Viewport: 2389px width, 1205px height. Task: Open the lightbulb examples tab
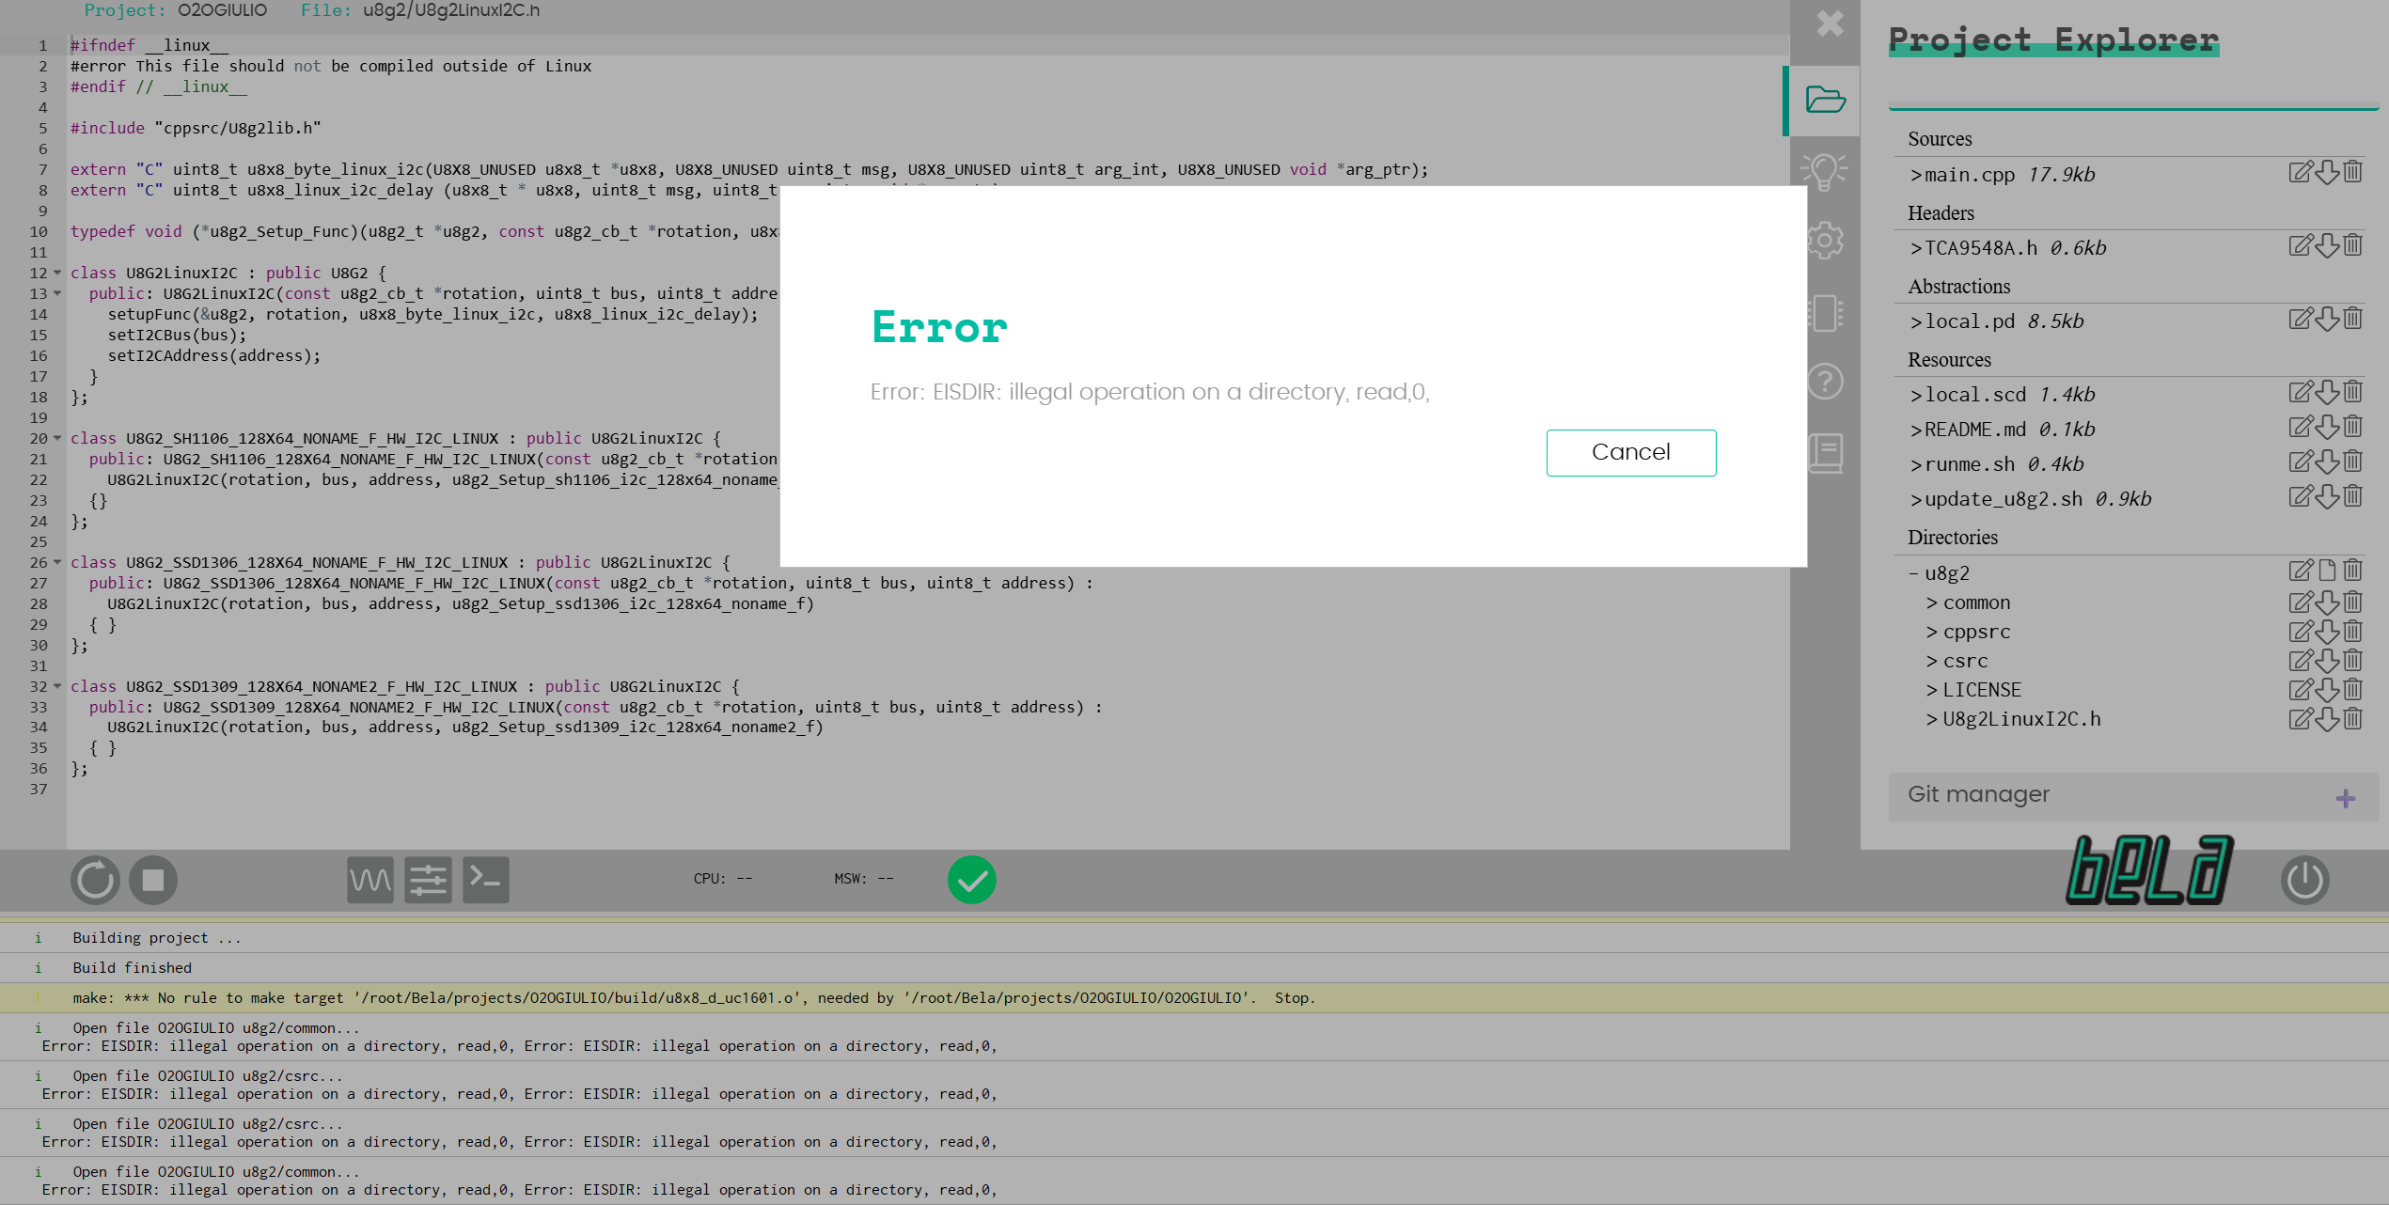click(x=1824, y=172)
